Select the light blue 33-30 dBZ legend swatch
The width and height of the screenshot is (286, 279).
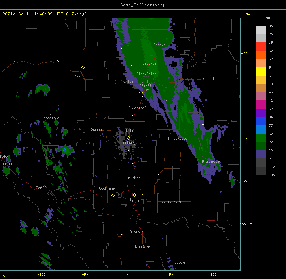[x=261, y=130]
